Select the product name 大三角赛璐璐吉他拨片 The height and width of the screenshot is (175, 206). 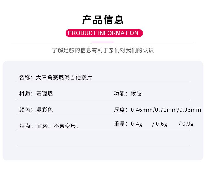coord(64,78)
